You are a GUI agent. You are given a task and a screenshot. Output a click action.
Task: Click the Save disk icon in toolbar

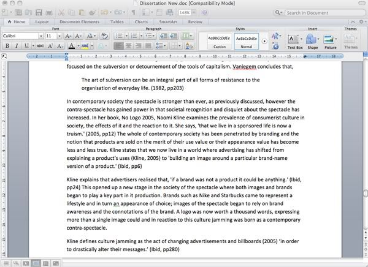pyautogui.click(x=39, y=12)
